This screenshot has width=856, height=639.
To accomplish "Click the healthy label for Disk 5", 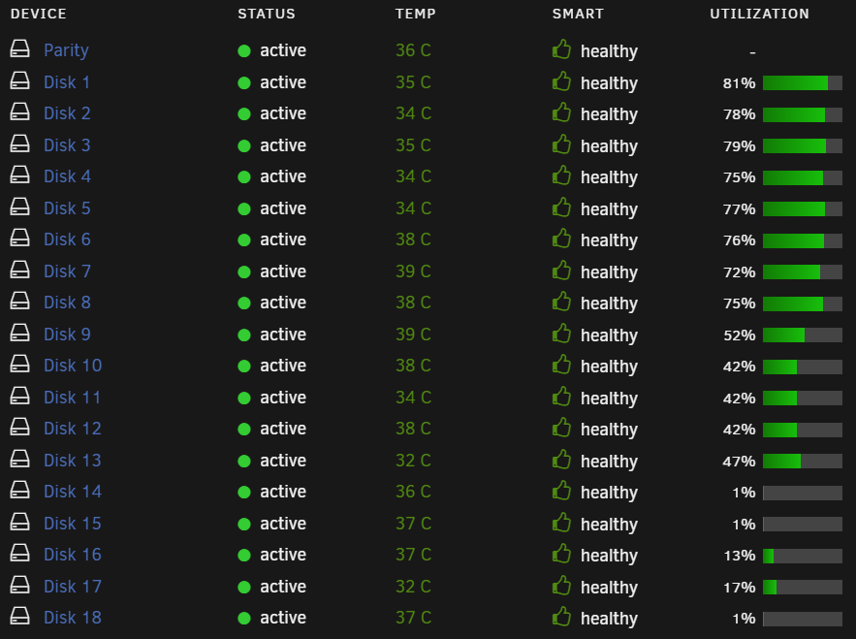I will [609, 209].
